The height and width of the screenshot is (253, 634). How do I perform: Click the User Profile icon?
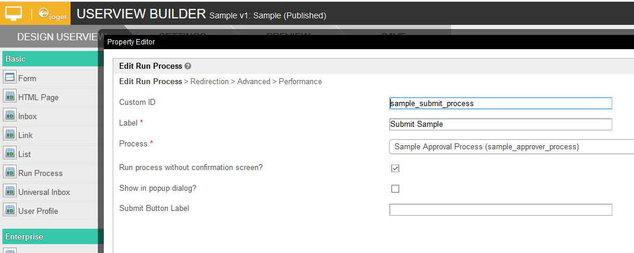click(9, 210)
